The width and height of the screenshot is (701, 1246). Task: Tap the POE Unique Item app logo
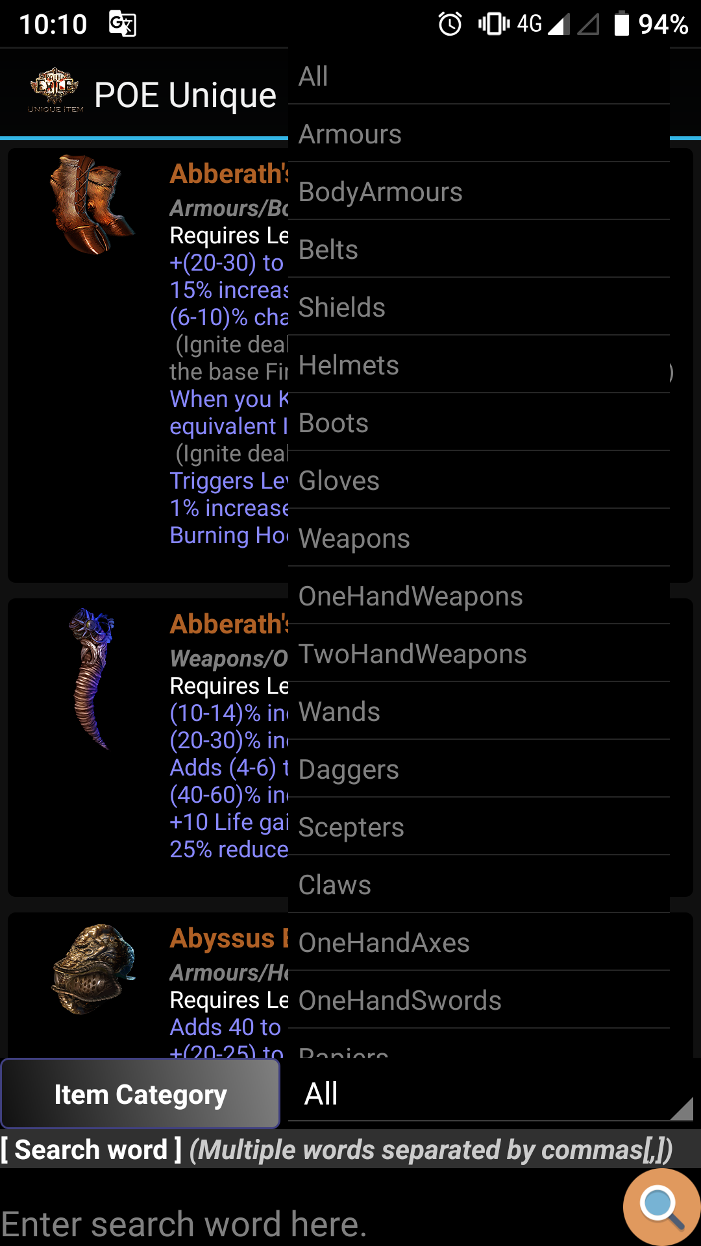click(x=55, y=91)
